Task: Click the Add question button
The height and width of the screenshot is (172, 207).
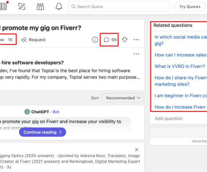Action: click(169, 118)
